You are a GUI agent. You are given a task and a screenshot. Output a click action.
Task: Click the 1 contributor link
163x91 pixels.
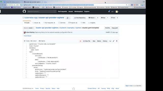[x=28, y=36]
